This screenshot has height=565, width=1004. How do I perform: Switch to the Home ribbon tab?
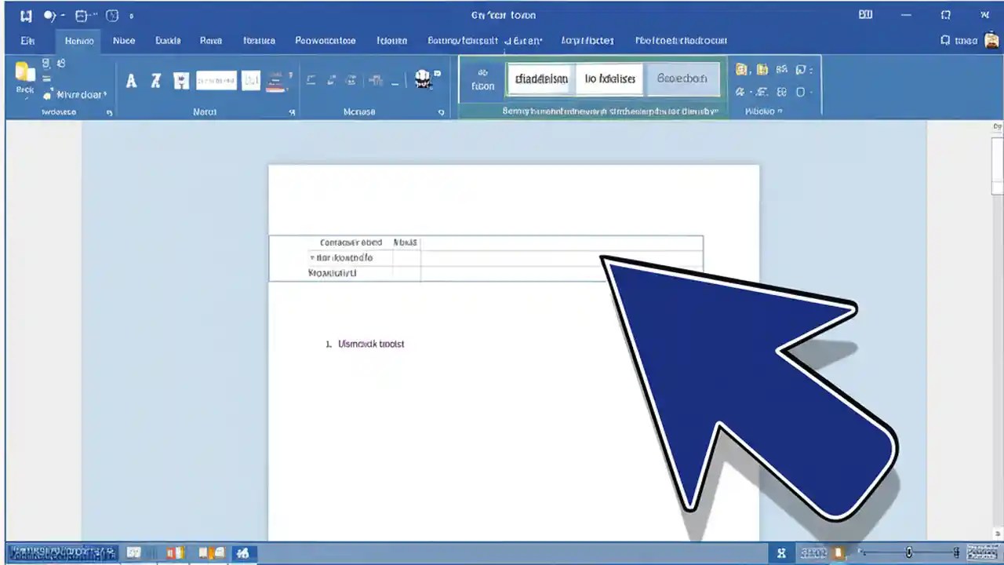tap(78, 40)
